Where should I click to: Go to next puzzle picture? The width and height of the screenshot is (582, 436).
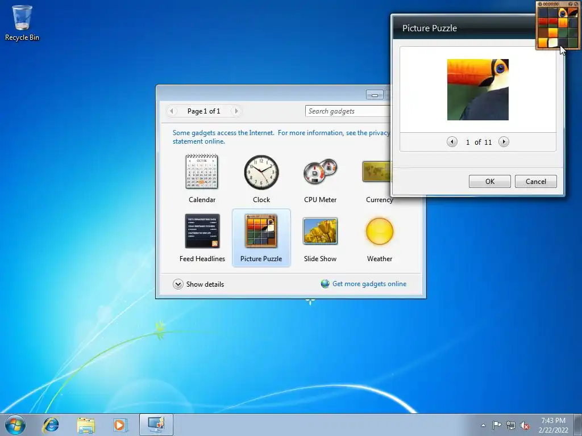(504, 141)
